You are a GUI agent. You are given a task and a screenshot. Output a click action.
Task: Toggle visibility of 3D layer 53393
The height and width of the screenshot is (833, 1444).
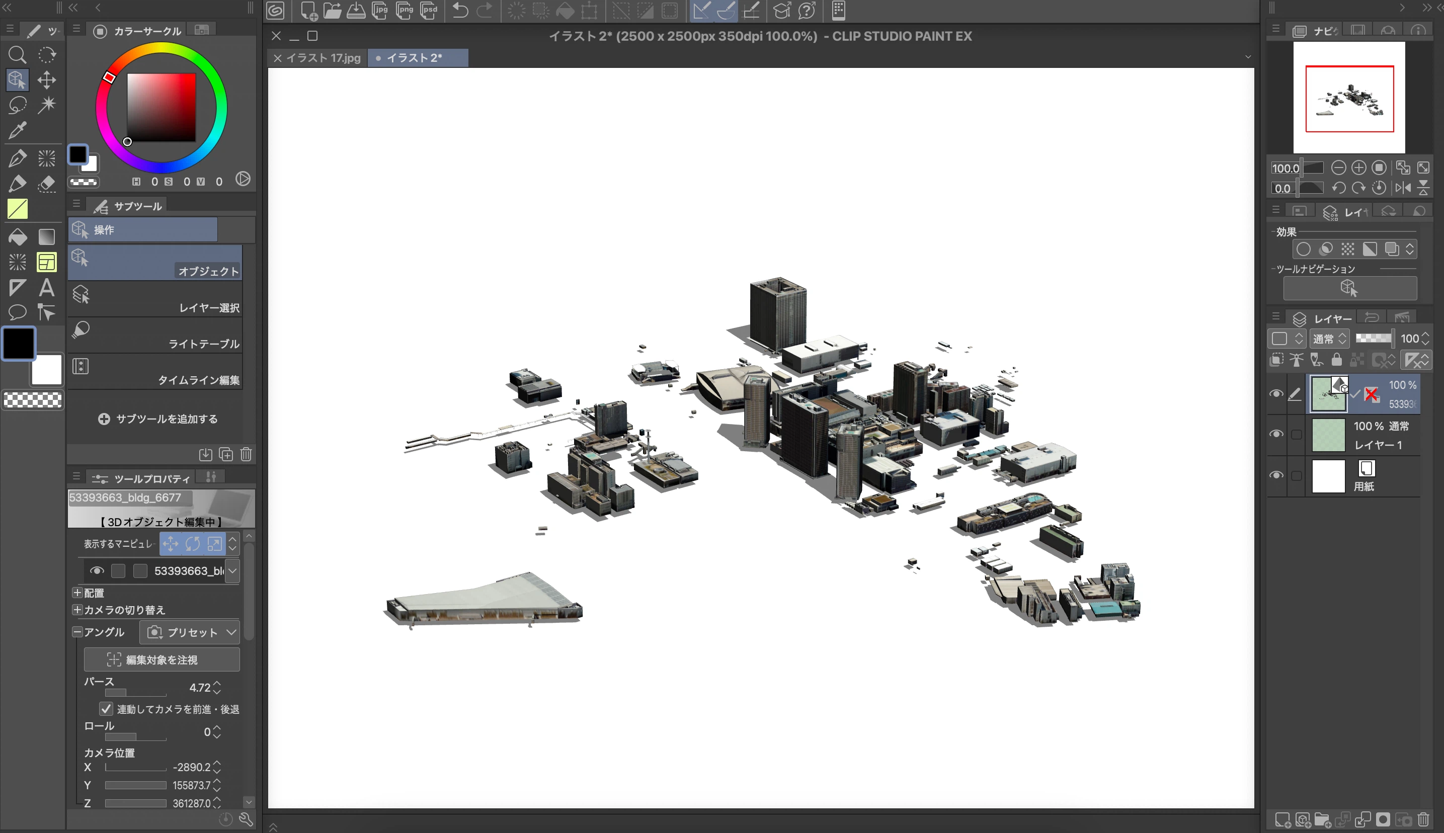coord(1276,394)
